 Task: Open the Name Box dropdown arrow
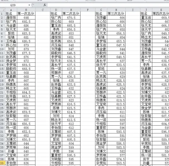pyautogui.click(x=29, y=5)
